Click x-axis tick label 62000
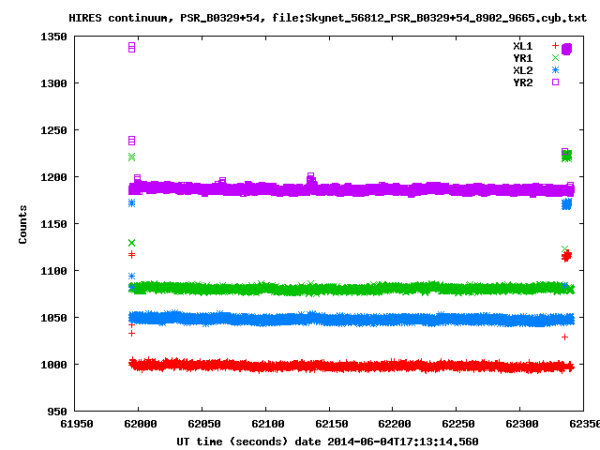 (x=140, y=424)
